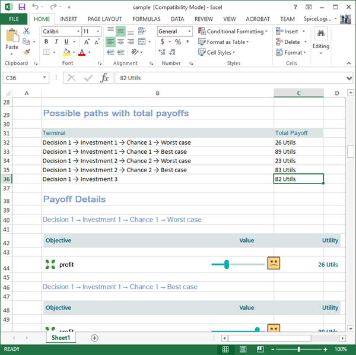Click the Save icon in quick access toolbar

[22, 7]
